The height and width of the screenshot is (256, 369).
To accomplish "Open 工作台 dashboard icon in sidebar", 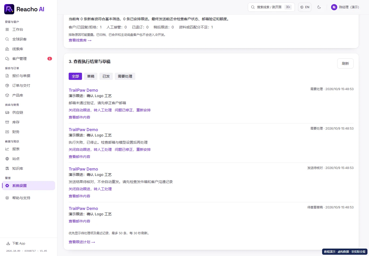I will 7,29.
